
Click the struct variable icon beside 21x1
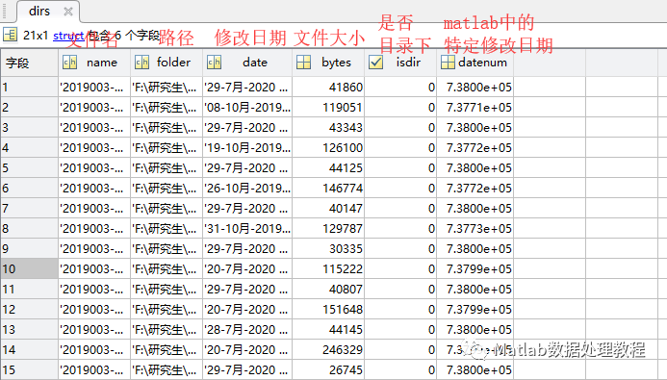coord(10,35)
